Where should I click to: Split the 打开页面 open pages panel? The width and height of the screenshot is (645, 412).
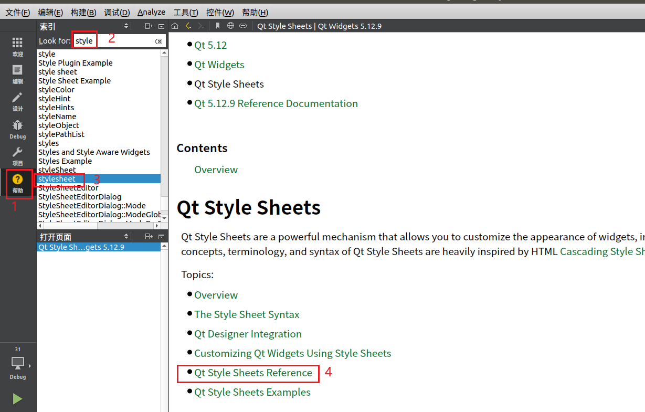coord(149,237)
